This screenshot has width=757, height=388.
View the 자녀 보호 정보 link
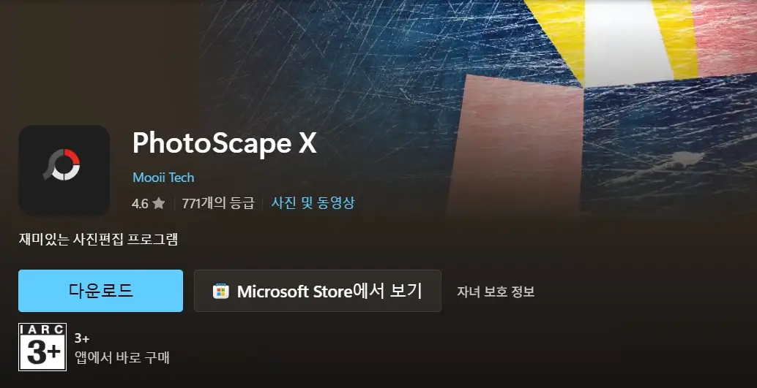(x=496, y=292)
